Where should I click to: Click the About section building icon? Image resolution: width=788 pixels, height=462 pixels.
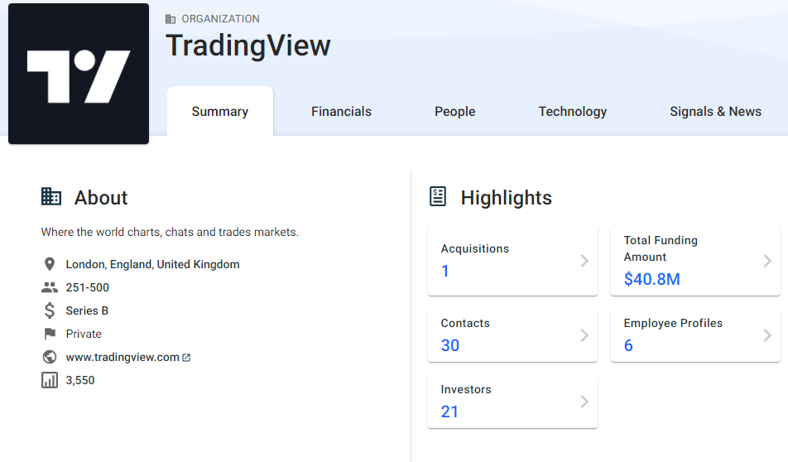pyautogui.click(x=50, y=196)
